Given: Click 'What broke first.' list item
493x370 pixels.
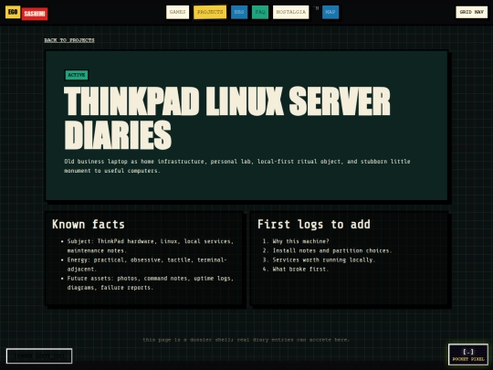Looking at the screenshot, I should pyautogui.click(x=300, y=269).
